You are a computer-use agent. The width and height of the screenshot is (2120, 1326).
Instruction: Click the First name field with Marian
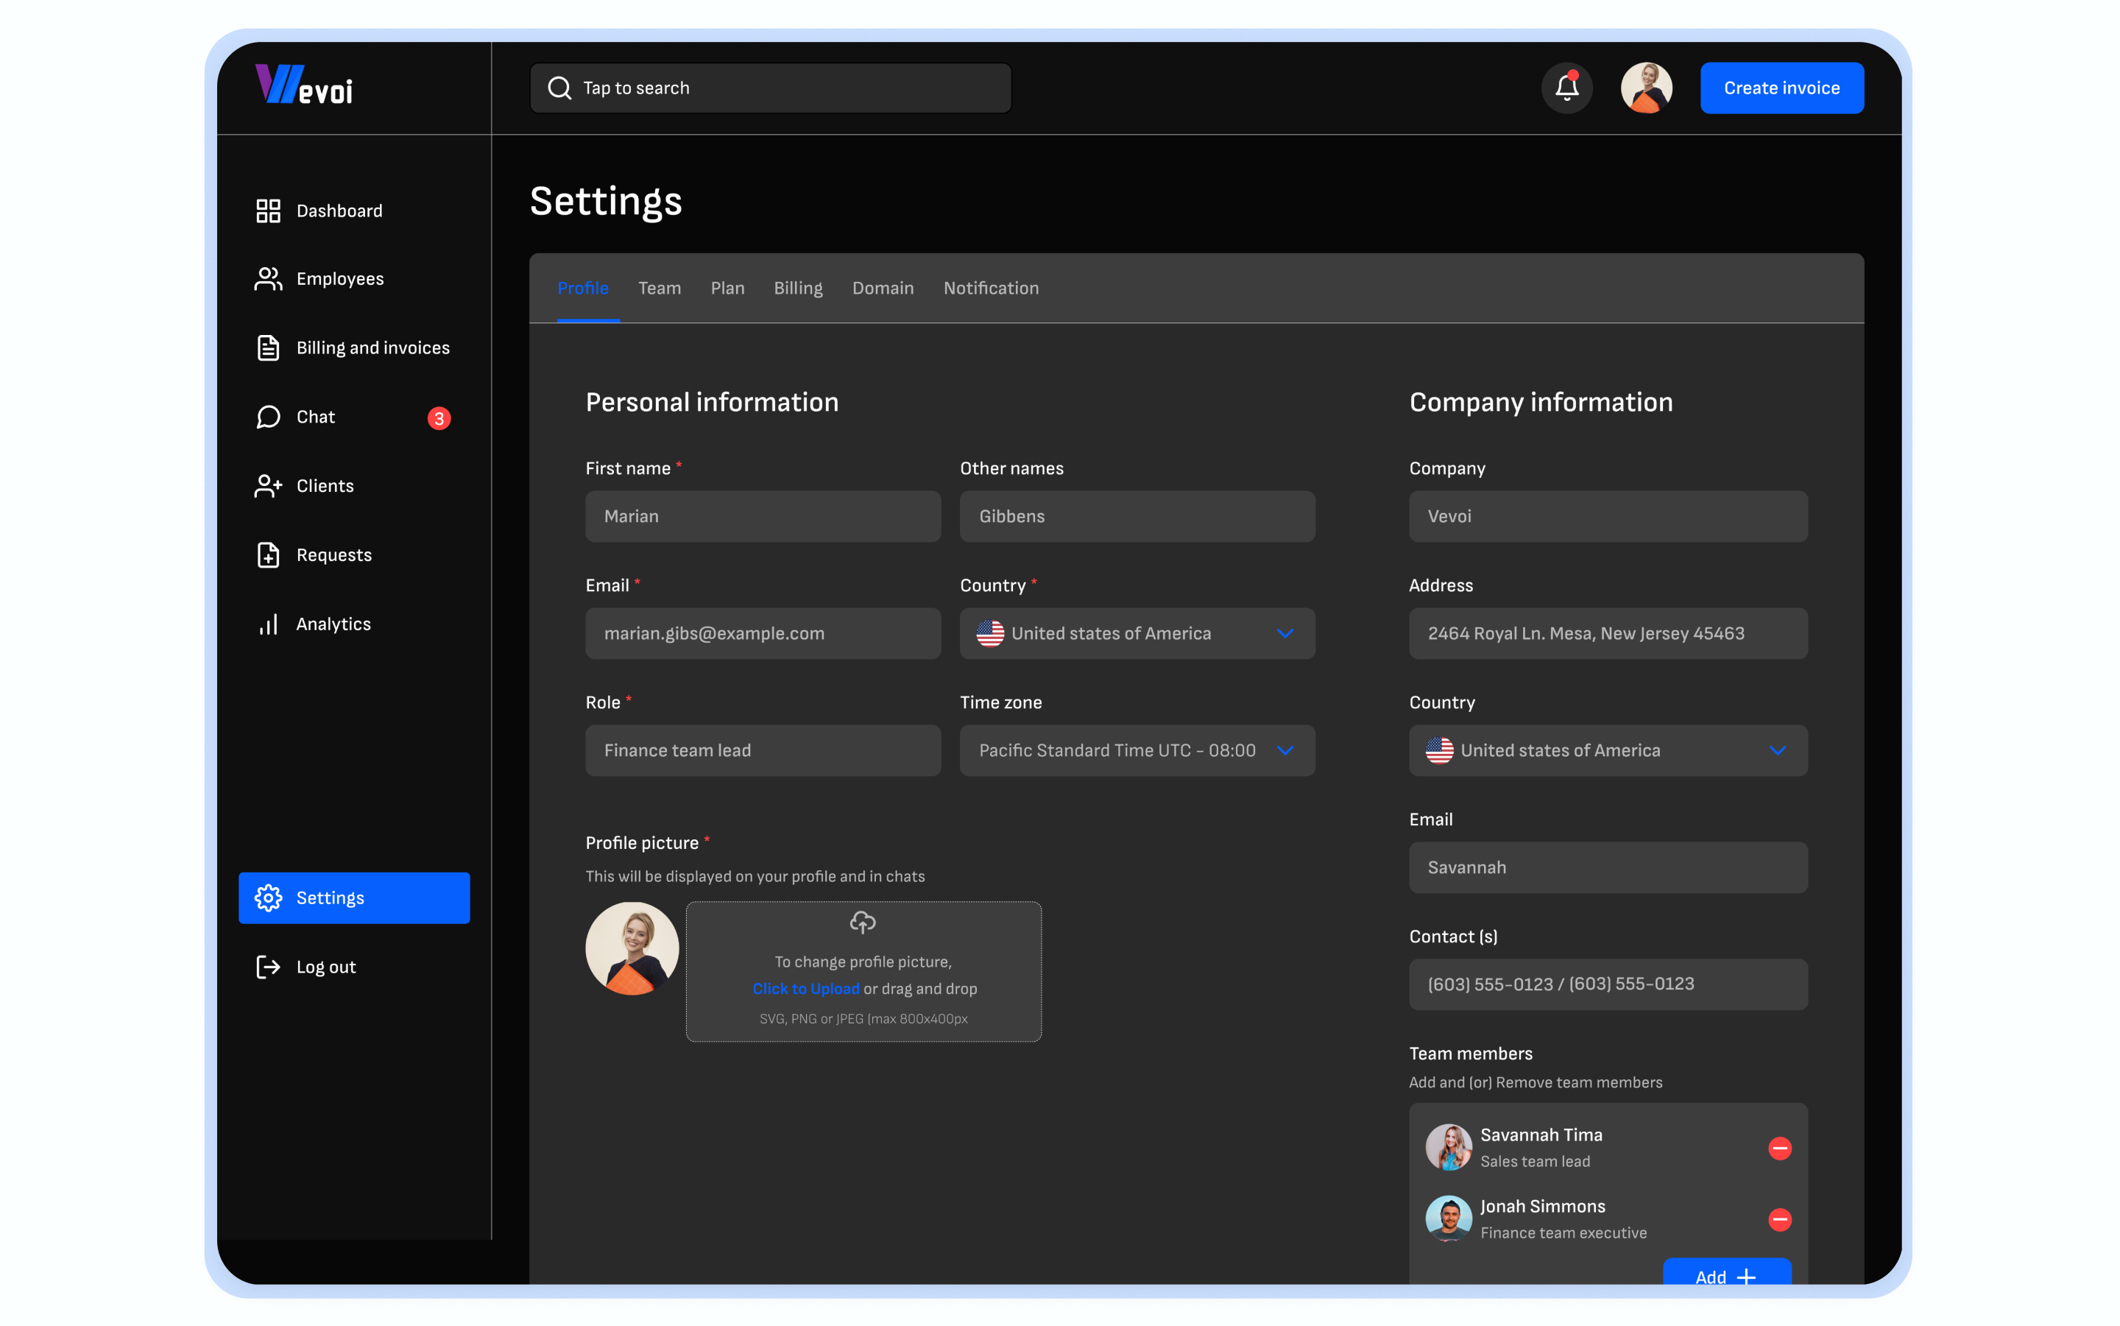point(763,517)
